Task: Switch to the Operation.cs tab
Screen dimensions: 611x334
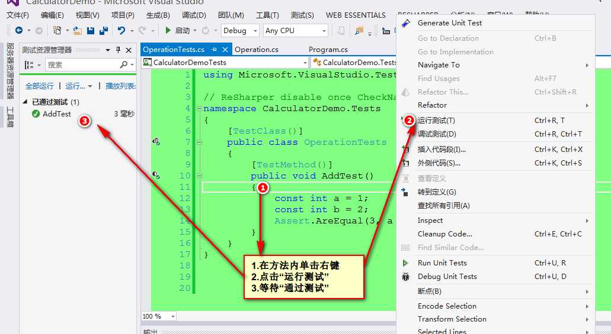Action: tap(257, 50)
